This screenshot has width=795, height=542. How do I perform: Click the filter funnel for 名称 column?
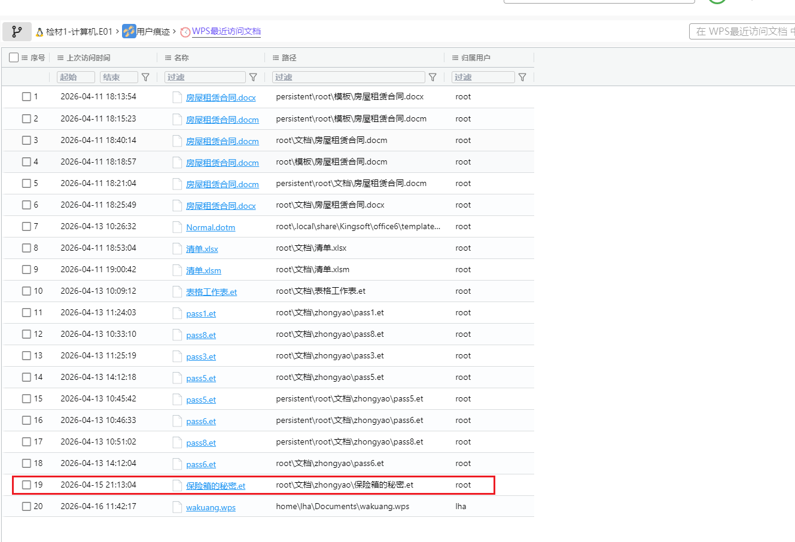[253, 77]
